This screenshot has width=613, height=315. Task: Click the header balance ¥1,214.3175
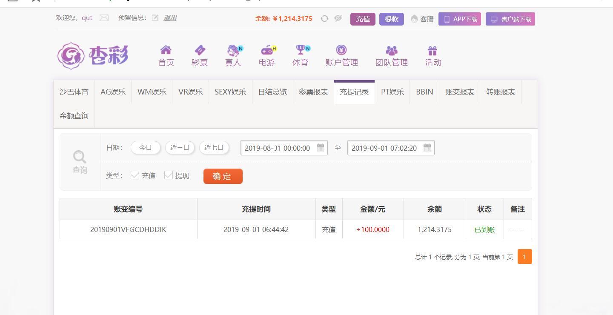coord(292,19)
